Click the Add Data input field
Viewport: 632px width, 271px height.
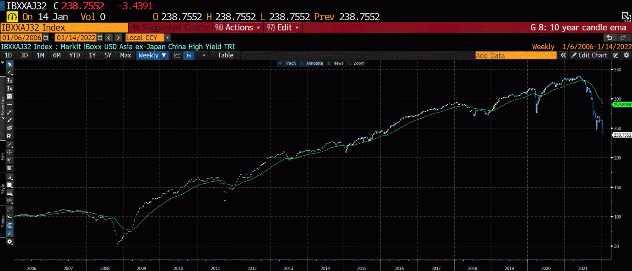(x=515, y=55)
